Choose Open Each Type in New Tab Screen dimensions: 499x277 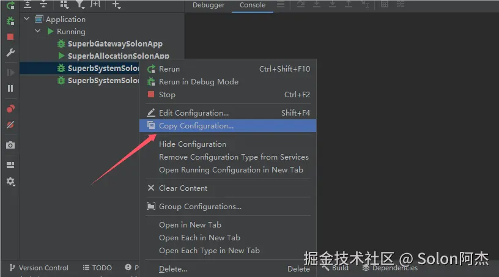[x=228, y=251]
